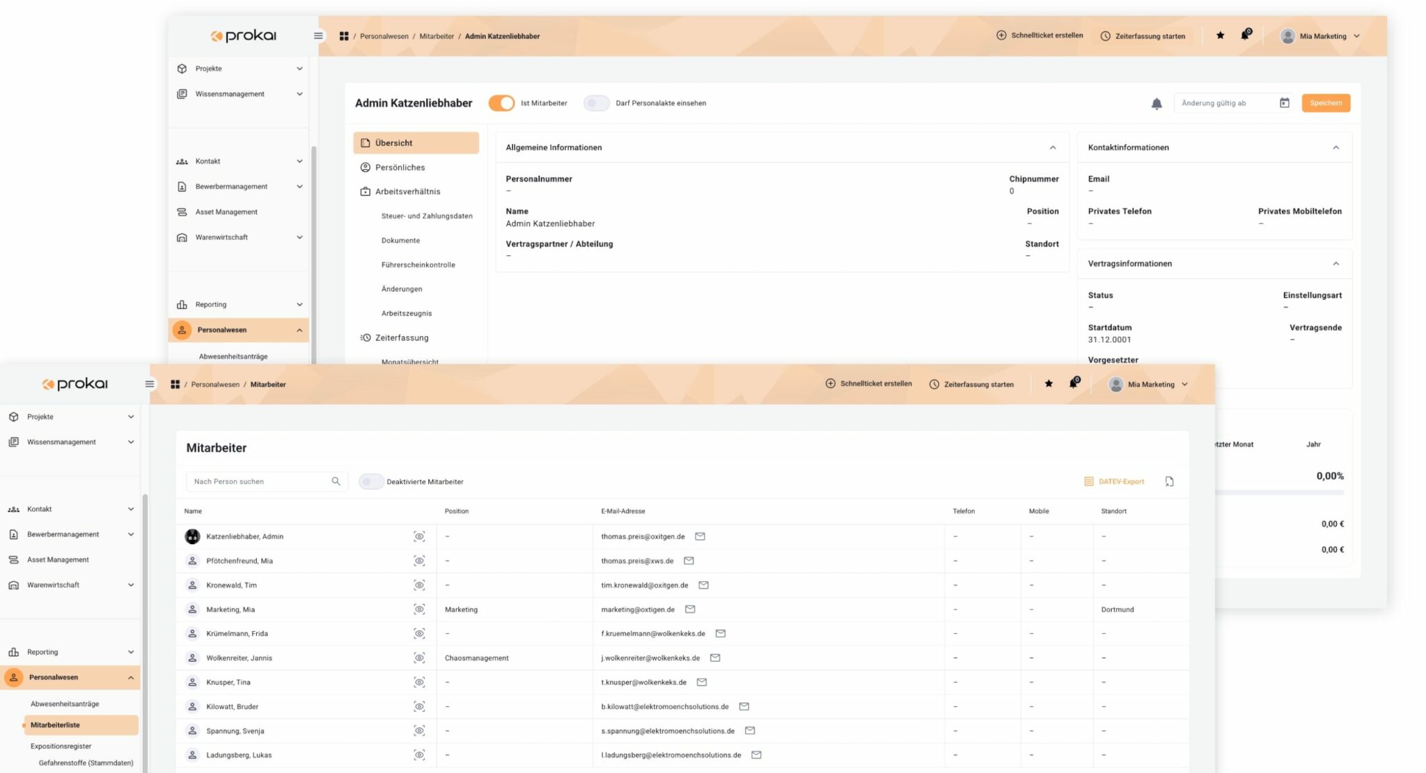This screenshot has height=773, width=1426.
Task: Click eye icon for Marketing, Mia
Action: [419, 609]
